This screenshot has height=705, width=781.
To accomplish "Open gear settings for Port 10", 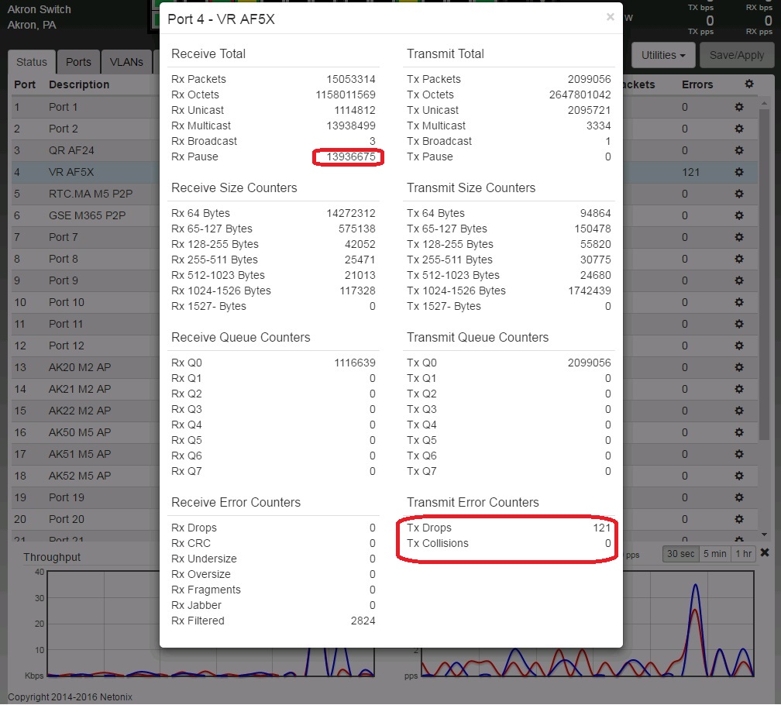I will (x=739, y=302).
